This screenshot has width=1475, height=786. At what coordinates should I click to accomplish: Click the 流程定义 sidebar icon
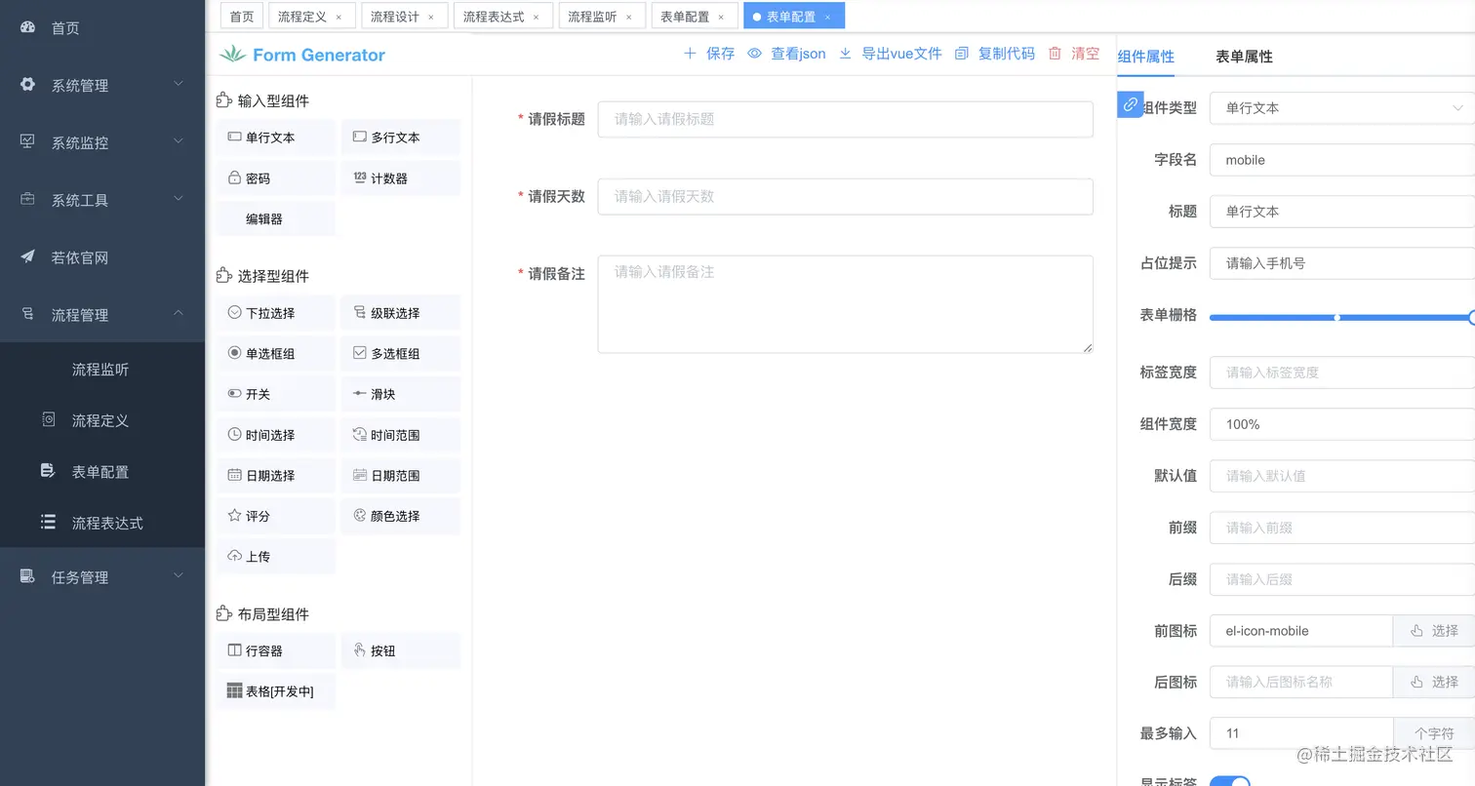[x=48, y=419]
